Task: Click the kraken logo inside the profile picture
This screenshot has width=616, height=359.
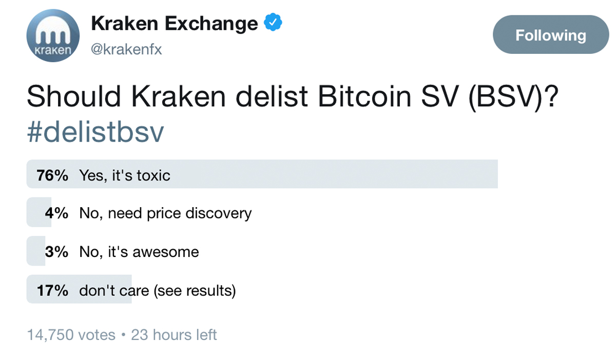Action: 52,32
